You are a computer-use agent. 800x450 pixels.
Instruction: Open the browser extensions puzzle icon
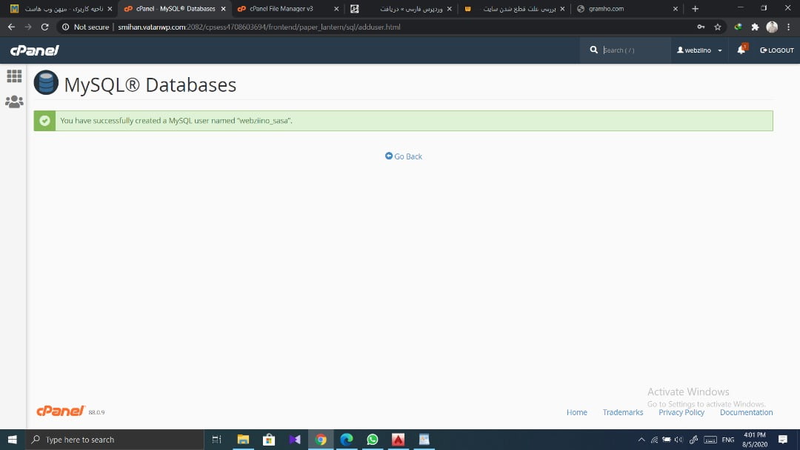pos(755,27)
